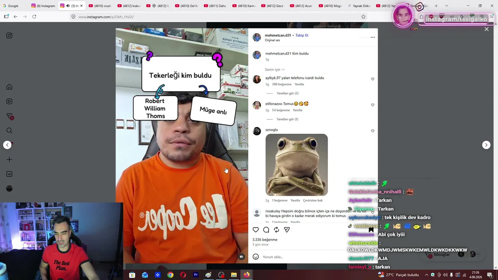The image size is (498, 280).
Task: Open File Explorer from the taskbar
Action: coord(234,275)
